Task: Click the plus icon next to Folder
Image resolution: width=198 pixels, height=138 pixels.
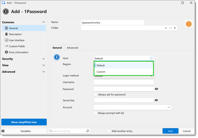Action: 175,28
